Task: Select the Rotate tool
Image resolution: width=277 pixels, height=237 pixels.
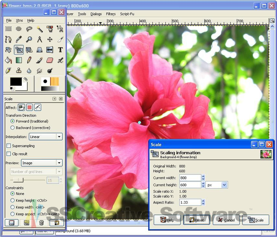Action: pyautogui.click(x=8, y=50)
